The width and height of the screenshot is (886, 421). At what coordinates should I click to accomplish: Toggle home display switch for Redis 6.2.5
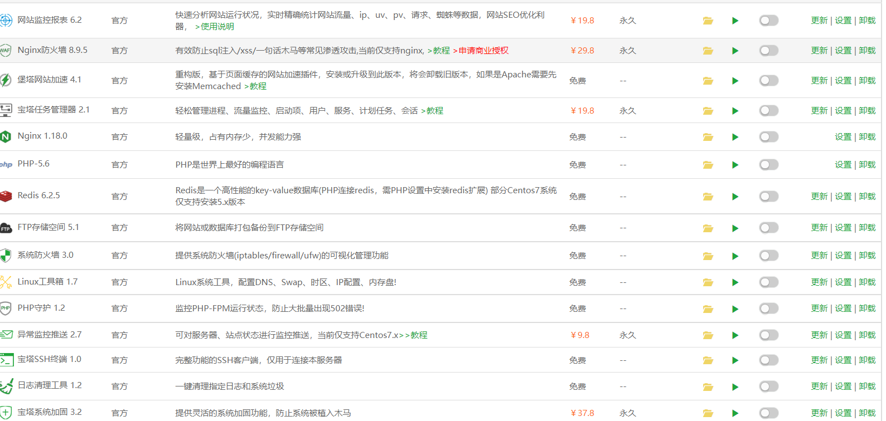pos(768,197)
